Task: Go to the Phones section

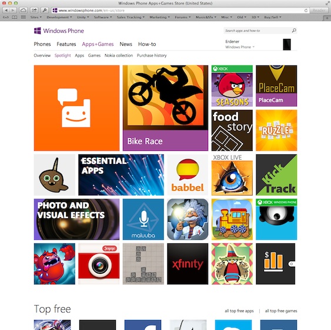Action: [42, 44]
